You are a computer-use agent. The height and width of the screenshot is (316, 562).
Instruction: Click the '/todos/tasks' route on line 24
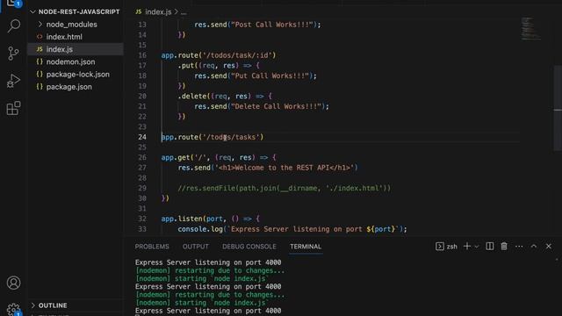[231, 137]
